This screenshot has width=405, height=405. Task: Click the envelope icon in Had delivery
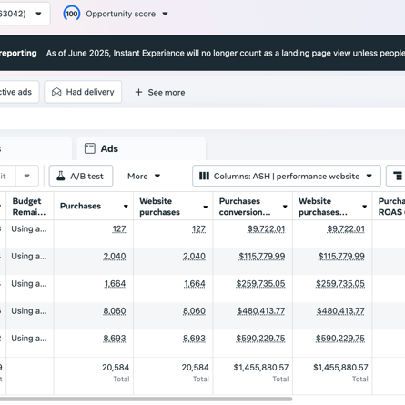click(56, 92)
